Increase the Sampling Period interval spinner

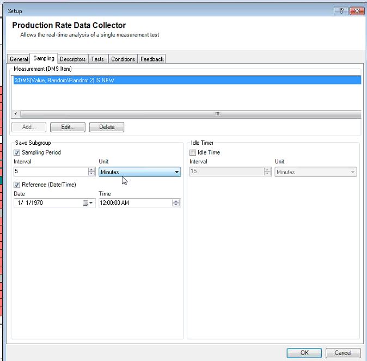[x=91, y=169]
